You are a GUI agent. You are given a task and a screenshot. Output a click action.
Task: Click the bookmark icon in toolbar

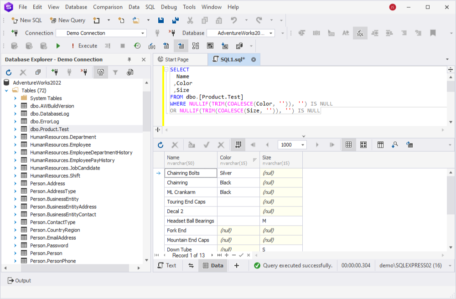(x=433, y=33)
